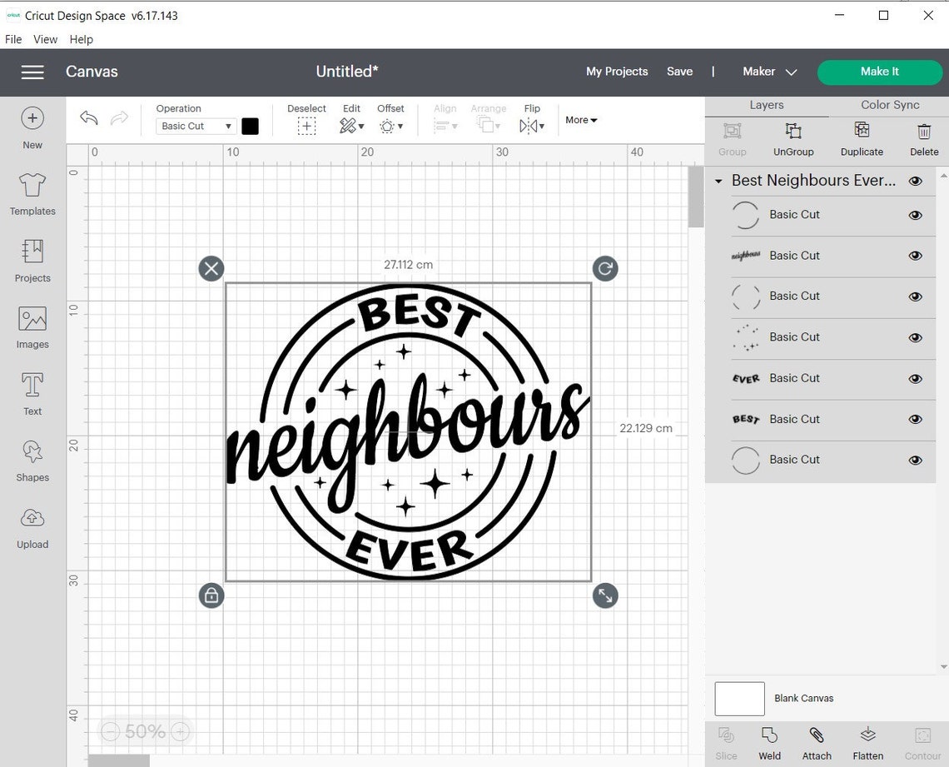Hide the neighbours Basic Cut layer

(915, 256)
